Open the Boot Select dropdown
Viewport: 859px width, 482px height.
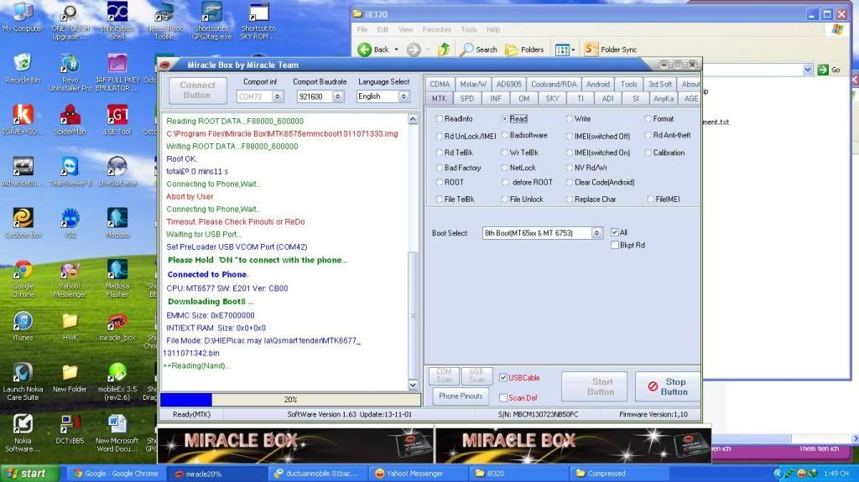pyautogui.click(x=596, y=233)
